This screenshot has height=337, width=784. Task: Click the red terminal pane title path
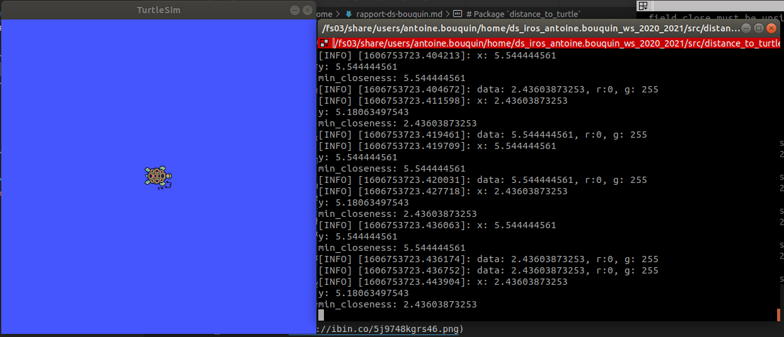pyautogui.click(x=556, y=43)
